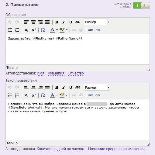This screenshot has width=155, height=155.
Task: Insert 'Название средства размещения' autosubstitution
Action: [x=116, y=149]
